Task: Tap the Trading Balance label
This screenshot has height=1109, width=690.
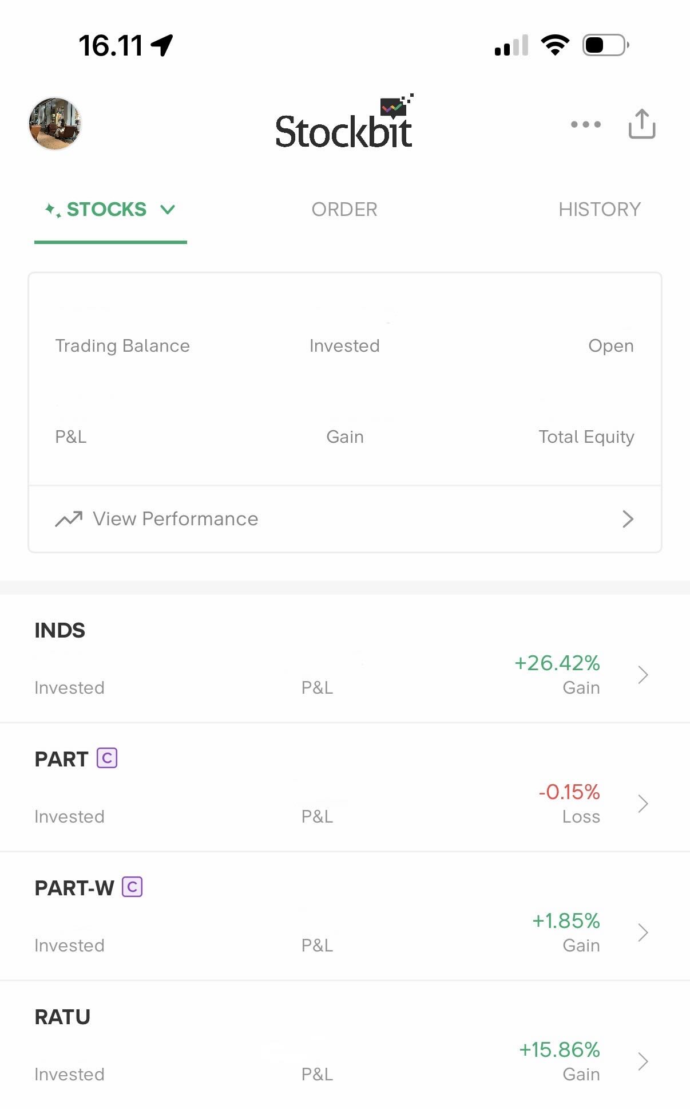Action: coord(122,346)
